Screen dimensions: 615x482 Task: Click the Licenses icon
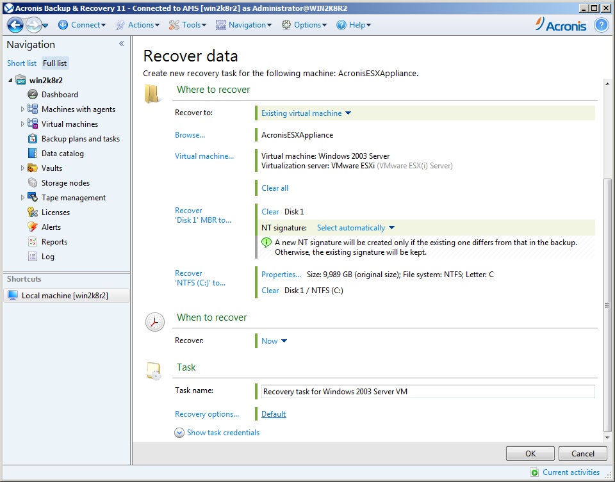coord(33,212)
